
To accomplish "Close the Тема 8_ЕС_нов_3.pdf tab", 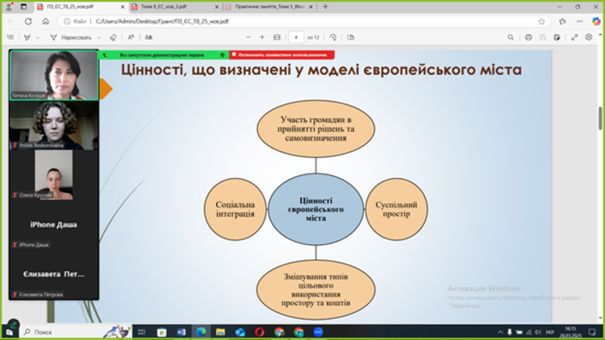I will [x=216, y=7].
